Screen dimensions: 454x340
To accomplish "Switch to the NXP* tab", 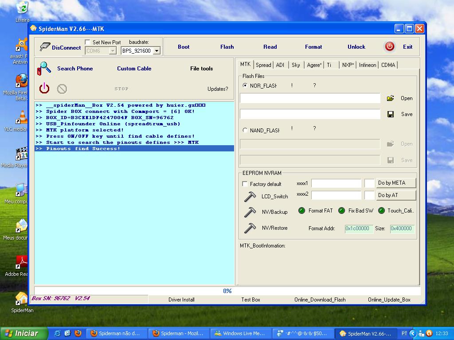I will (348, 65).
